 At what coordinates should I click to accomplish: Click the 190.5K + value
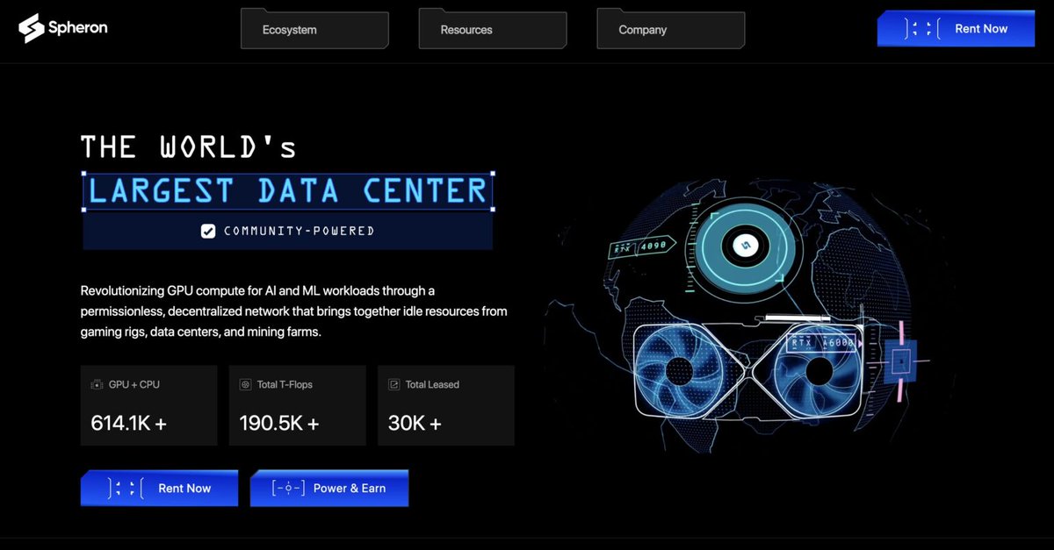click(279, 423)
